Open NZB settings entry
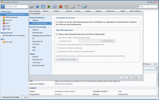 point(34,47)
